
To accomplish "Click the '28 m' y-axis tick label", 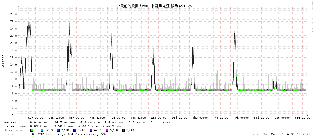I will (x=14, y=14).
